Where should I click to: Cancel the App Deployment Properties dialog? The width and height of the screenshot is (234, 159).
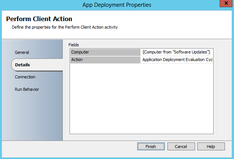(181, 146)
